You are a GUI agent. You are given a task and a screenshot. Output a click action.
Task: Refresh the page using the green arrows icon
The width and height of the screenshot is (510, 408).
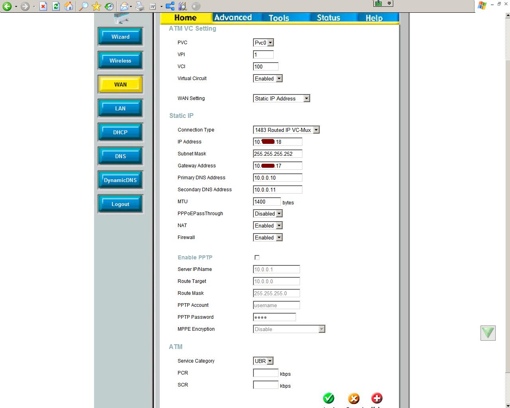tap(56, 6)
